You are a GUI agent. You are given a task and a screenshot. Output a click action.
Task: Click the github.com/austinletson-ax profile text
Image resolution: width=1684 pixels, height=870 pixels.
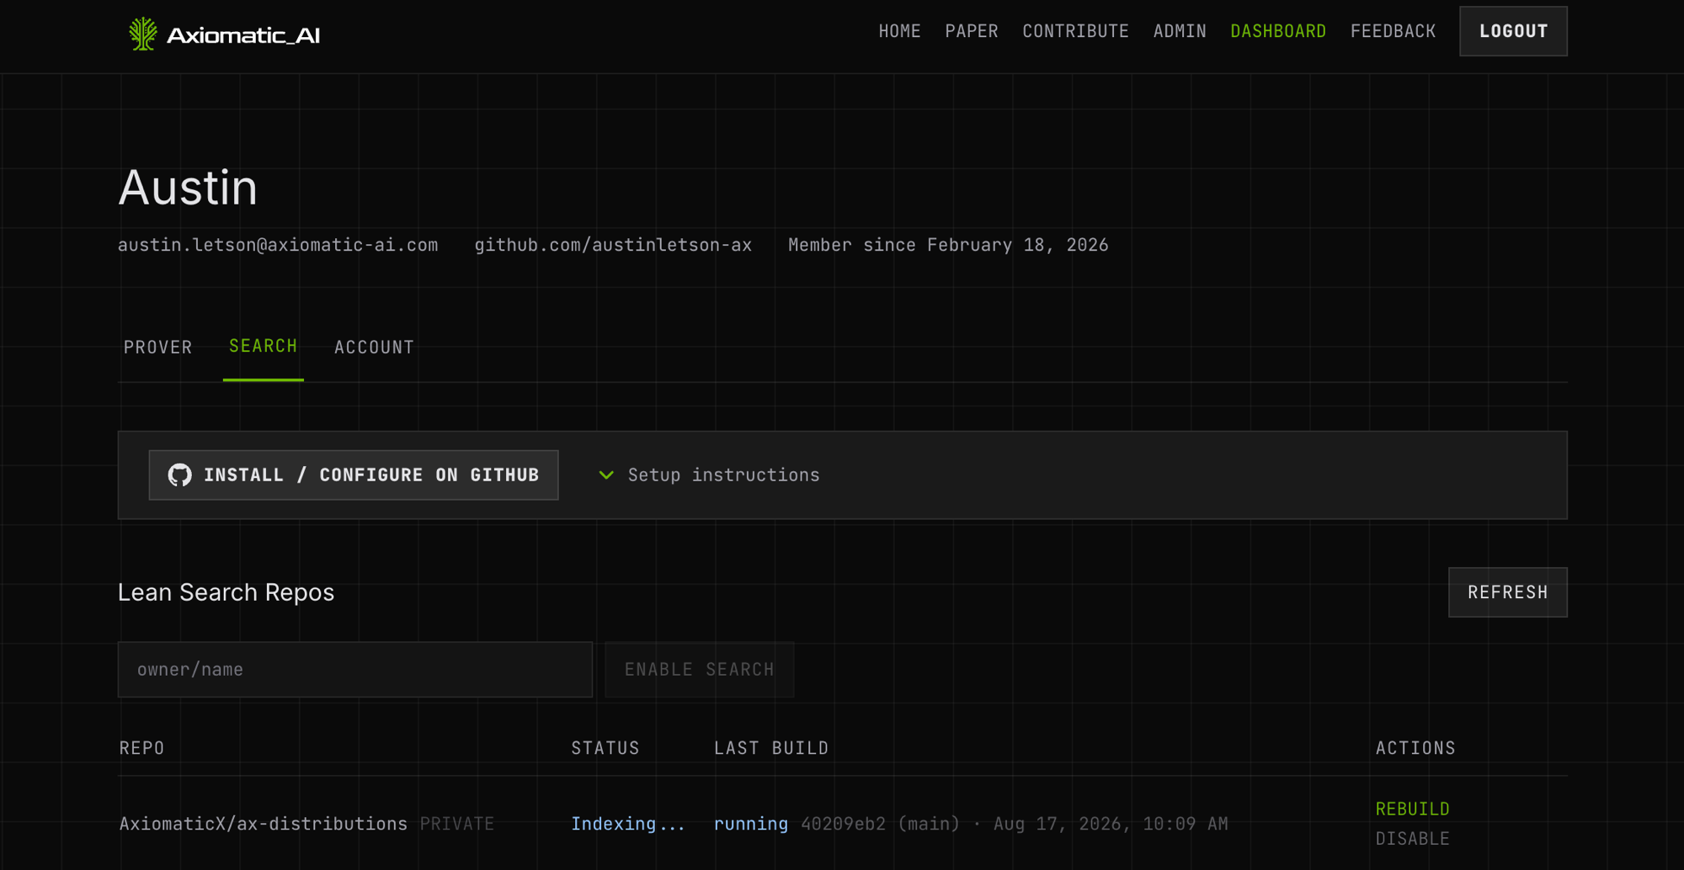tap(613, 245)
